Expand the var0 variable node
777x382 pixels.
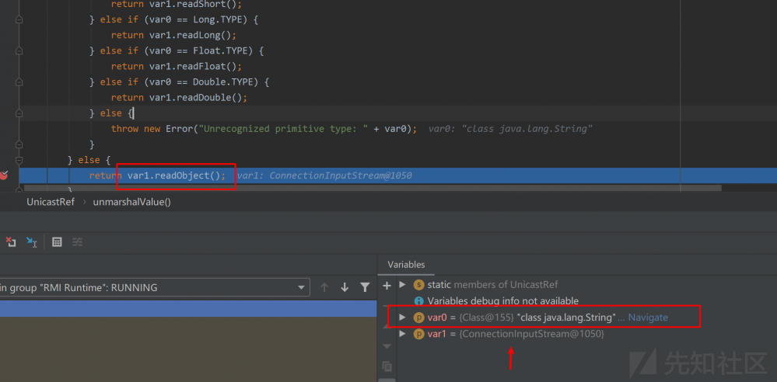click(402, 318)
